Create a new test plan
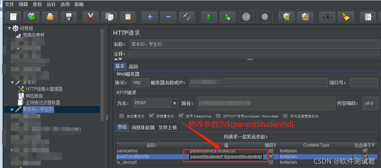 tap(13, 17)
